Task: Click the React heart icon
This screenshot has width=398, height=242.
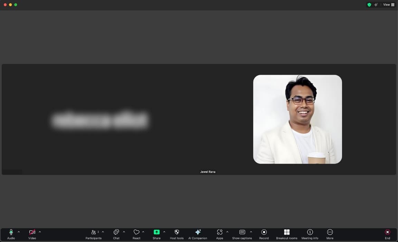Action: click(136, 234)
